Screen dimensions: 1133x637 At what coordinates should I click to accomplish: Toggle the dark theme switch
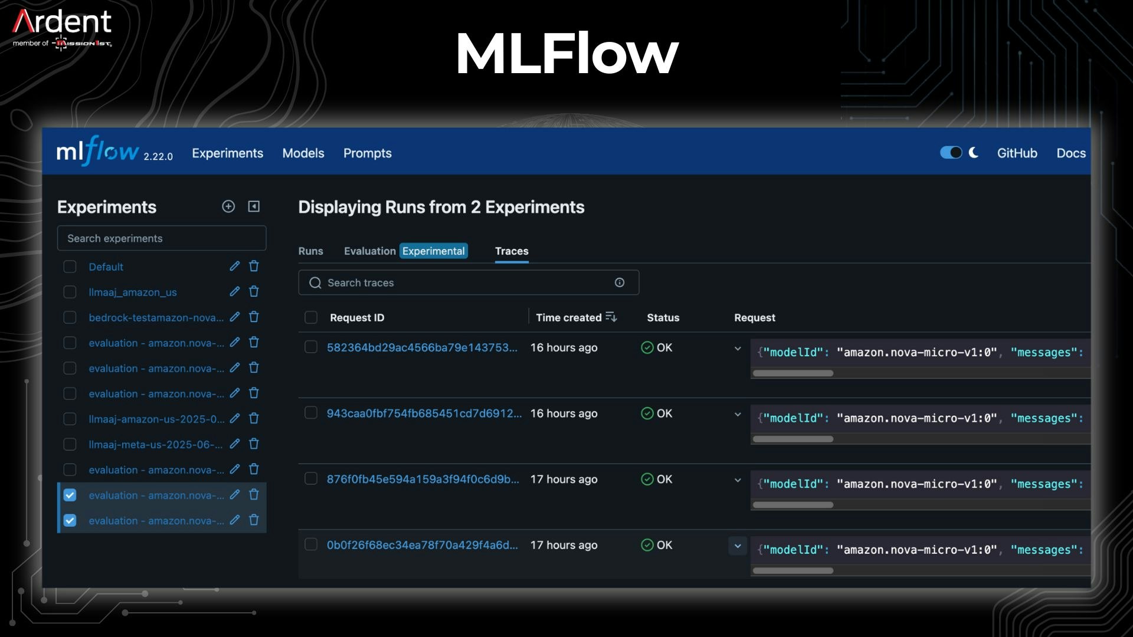(x=951, y=153)
